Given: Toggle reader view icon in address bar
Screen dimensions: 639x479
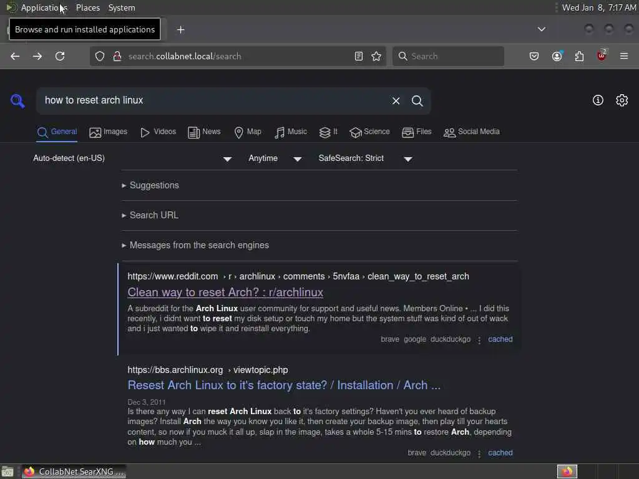Looking at the screenshot, I should pyautogui.click(x=359, y=56).
